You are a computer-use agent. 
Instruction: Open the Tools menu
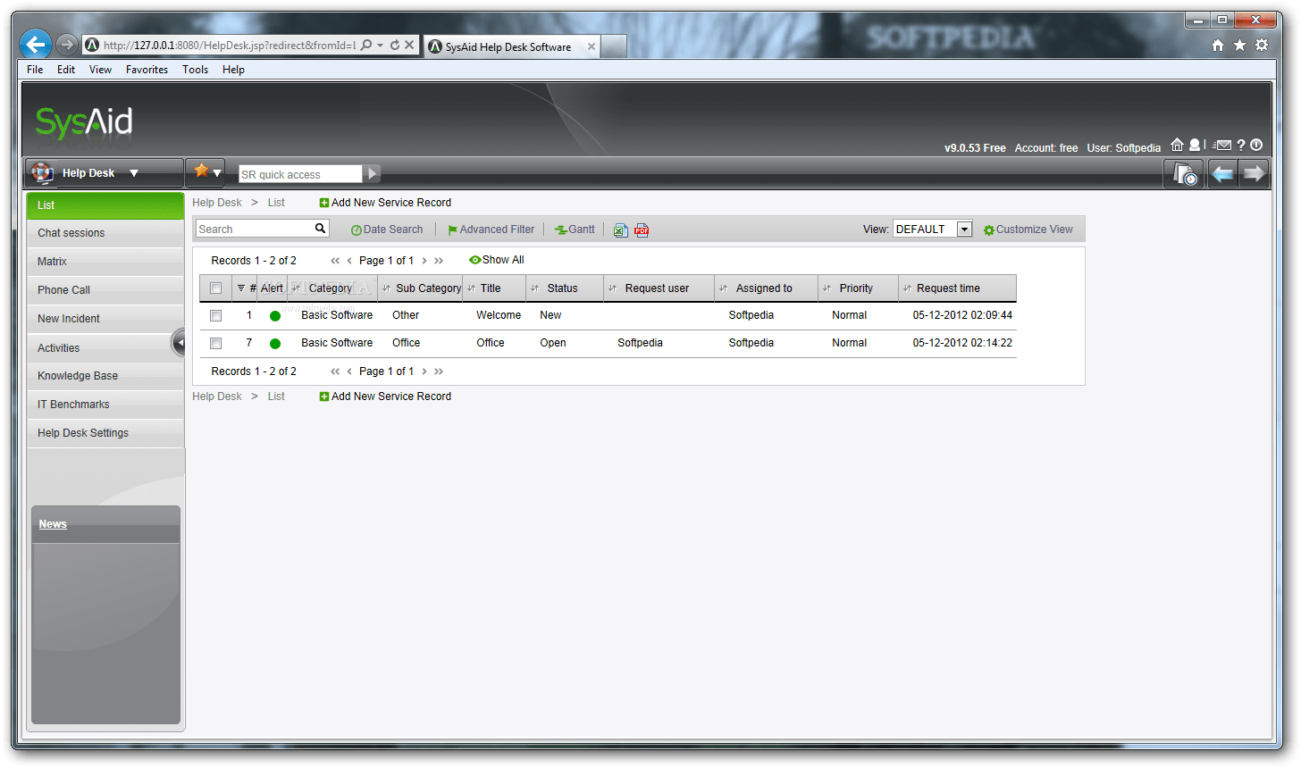click(195, 69)
